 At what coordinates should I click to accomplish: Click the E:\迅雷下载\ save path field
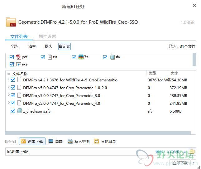point(97,152)
